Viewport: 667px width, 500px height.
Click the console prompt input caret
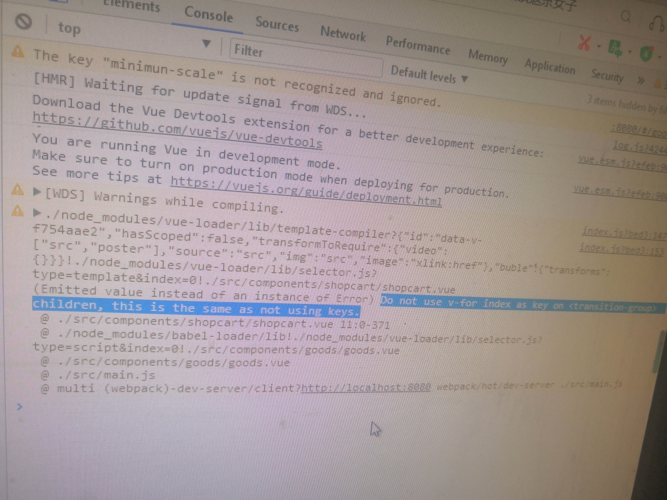pos(20,407)
